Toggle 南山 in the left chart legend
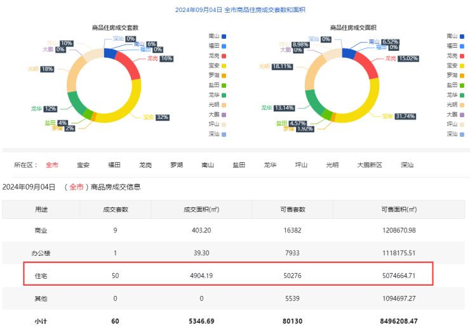This screenshot has width=470, height=336. coord(216,36)
